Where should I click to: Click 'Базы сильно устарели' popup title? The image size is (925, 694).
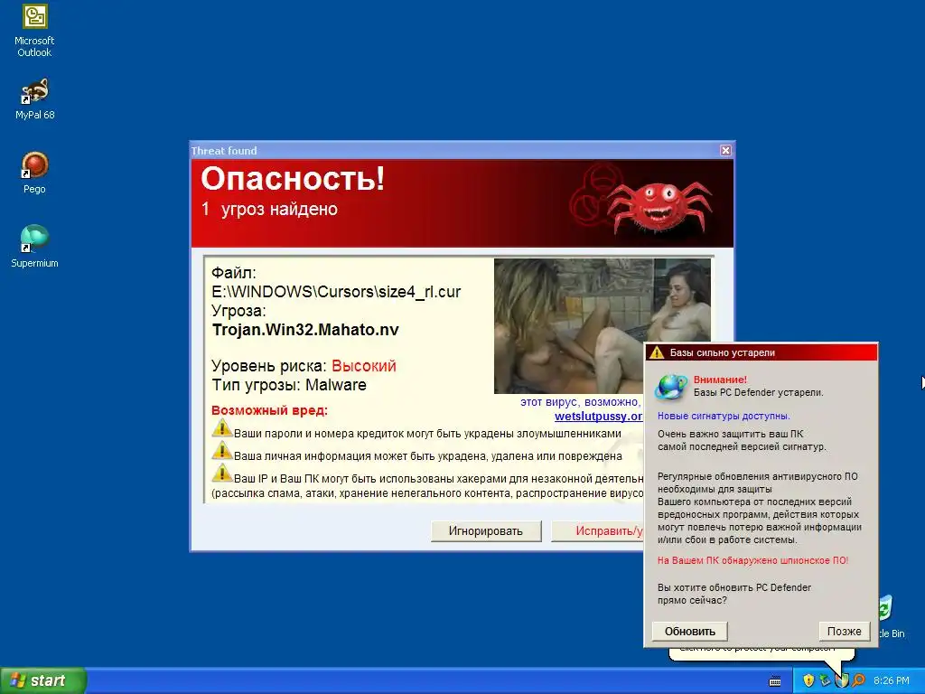(x=722, y=352)
